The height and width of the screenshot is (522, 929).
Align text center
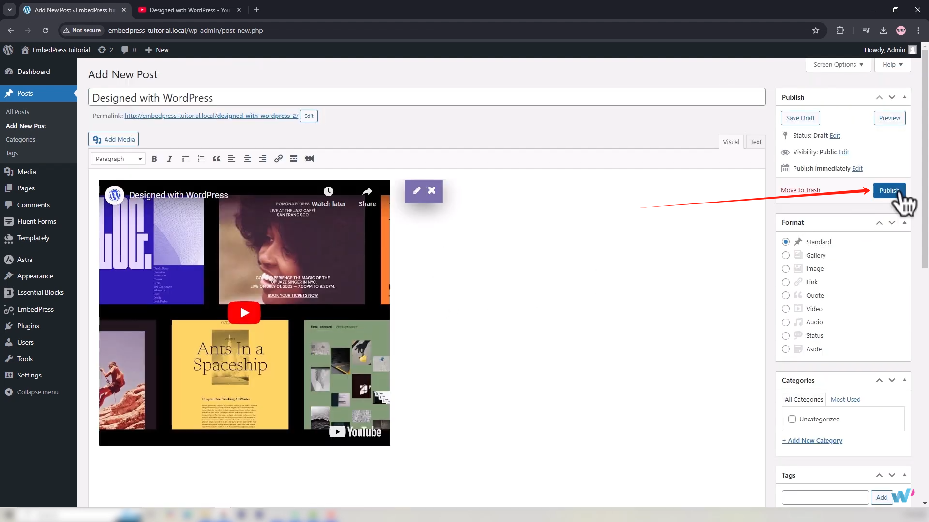247,159
